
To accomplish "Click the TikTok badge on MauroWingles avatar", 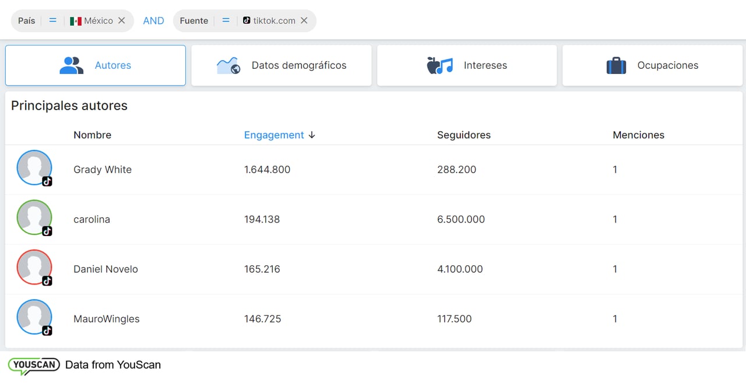I will [x=47, y=331].
